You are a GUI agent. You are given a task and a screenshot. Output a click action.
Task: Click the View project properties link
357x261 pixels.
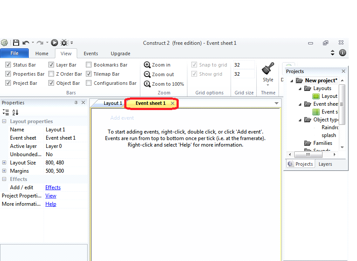pos(51,196)
